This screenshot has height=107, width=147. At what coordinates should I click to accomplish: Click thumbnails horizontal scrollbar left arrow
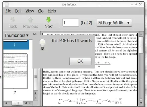click(6, 103)
